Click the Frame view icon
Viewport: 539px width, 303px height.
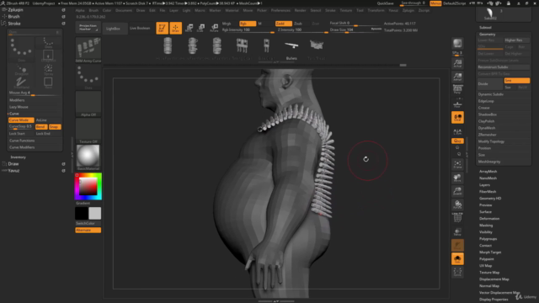(457, 165)
